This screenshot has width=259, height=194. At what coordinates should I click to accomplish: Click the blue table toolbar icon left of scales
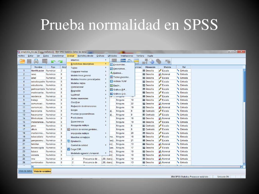point(123,61)
